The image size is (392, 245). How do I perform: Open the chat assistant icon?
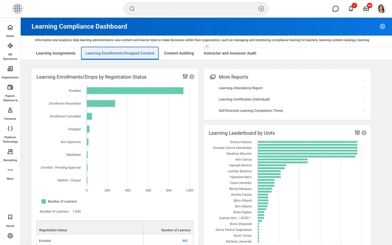[336, 9]
